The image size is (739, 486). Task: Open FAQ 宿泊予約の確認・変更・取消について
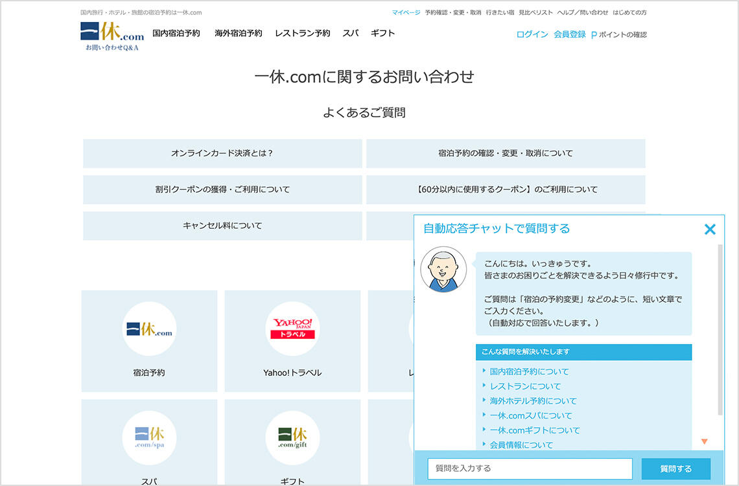[506, 154]
